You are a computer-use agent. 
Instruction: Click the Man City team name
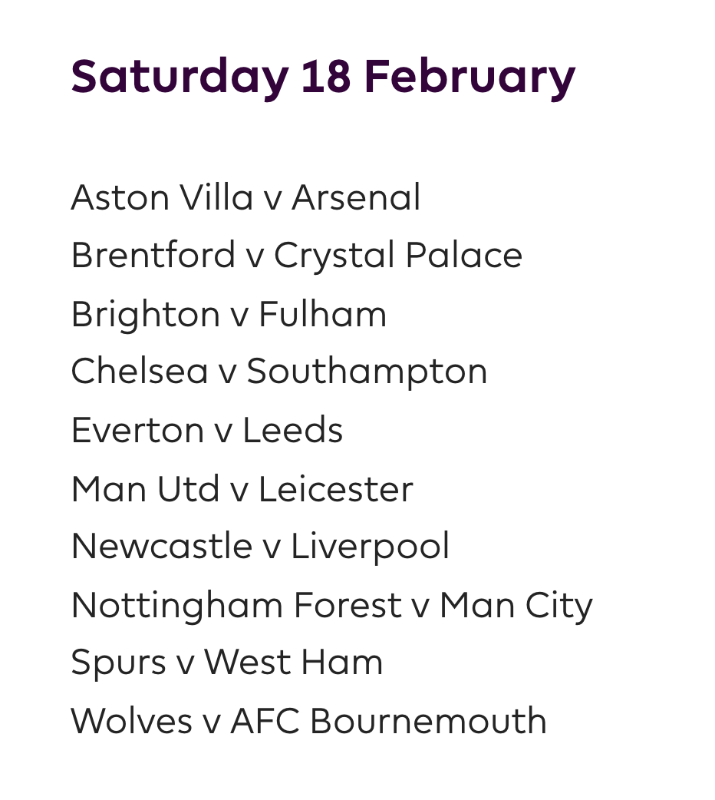[x=516, y=605]
